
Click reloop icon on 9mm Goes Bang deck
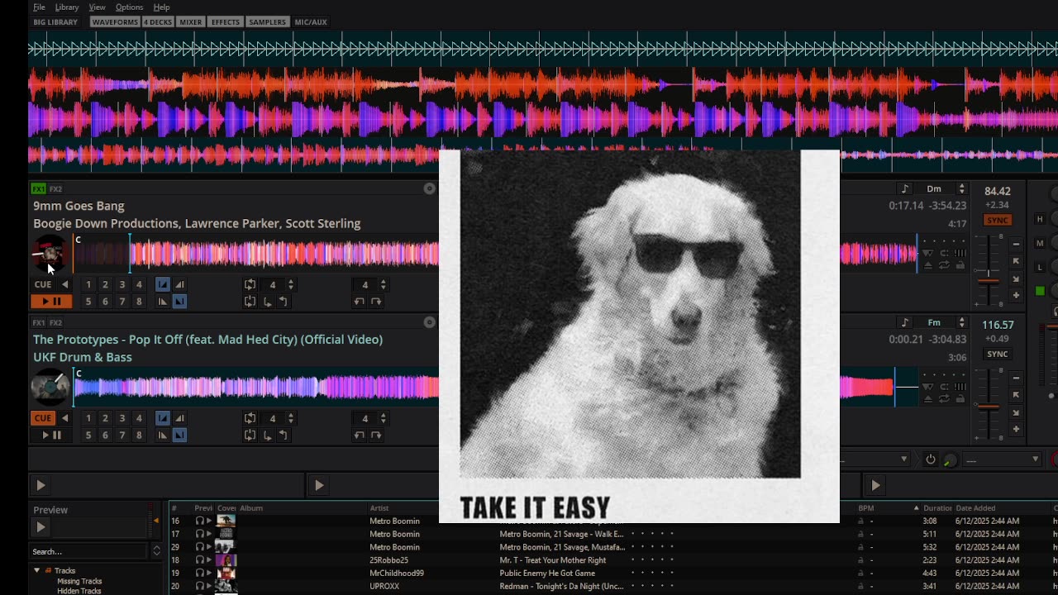click(x=250, y=302)
